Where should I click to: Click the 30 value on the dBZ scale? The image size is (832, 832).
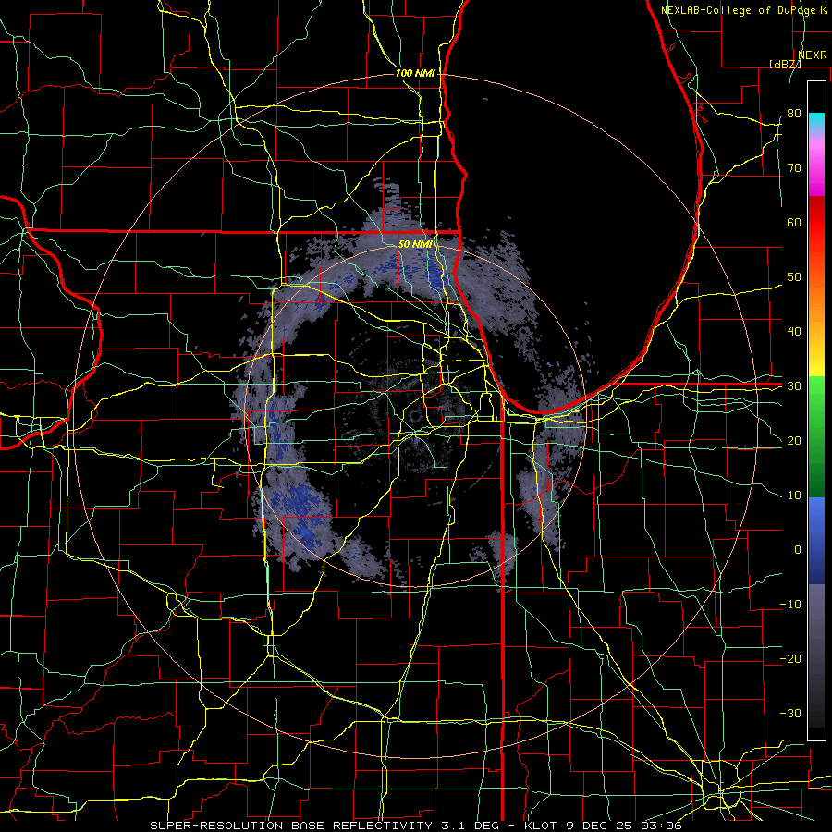[x=794, y=386]
